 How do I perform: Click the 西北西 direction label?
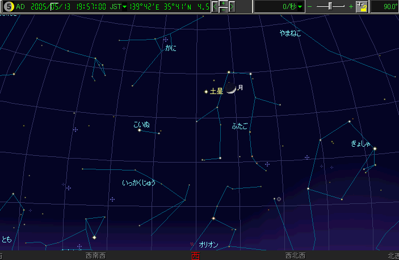(295, 256)
